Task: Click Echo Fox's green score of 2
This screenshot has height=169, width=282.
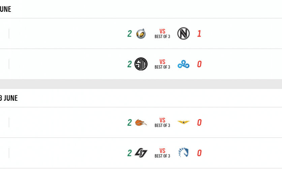Action: coord(129,122)
